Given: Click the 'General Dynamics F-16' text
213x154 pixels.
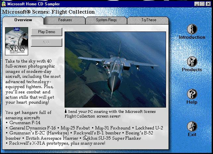Looking at the screenshot, I should pos(32,128).
